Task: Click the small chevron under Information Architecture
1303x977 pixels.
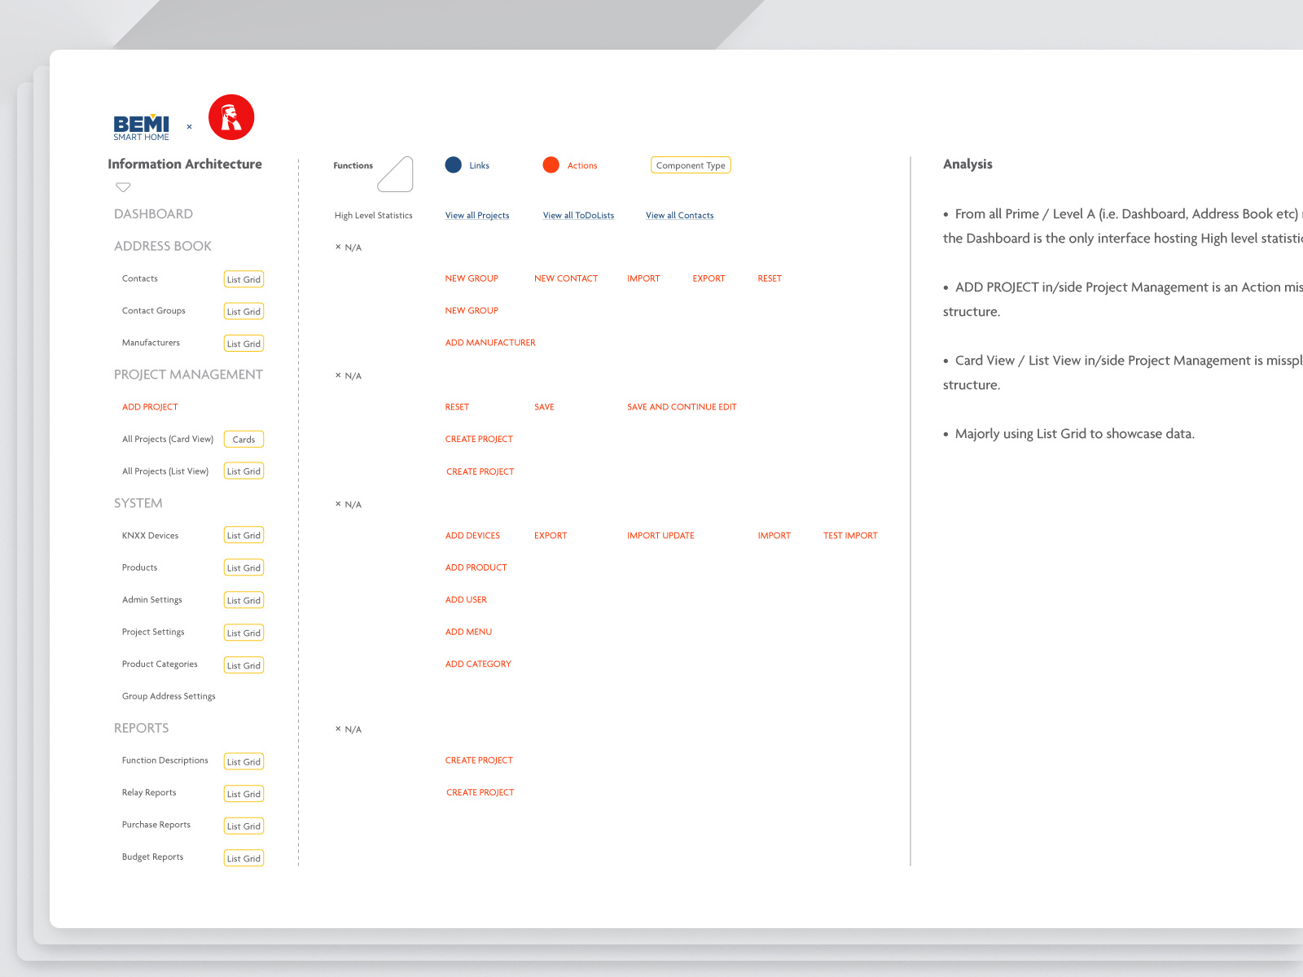Action: 123,187
